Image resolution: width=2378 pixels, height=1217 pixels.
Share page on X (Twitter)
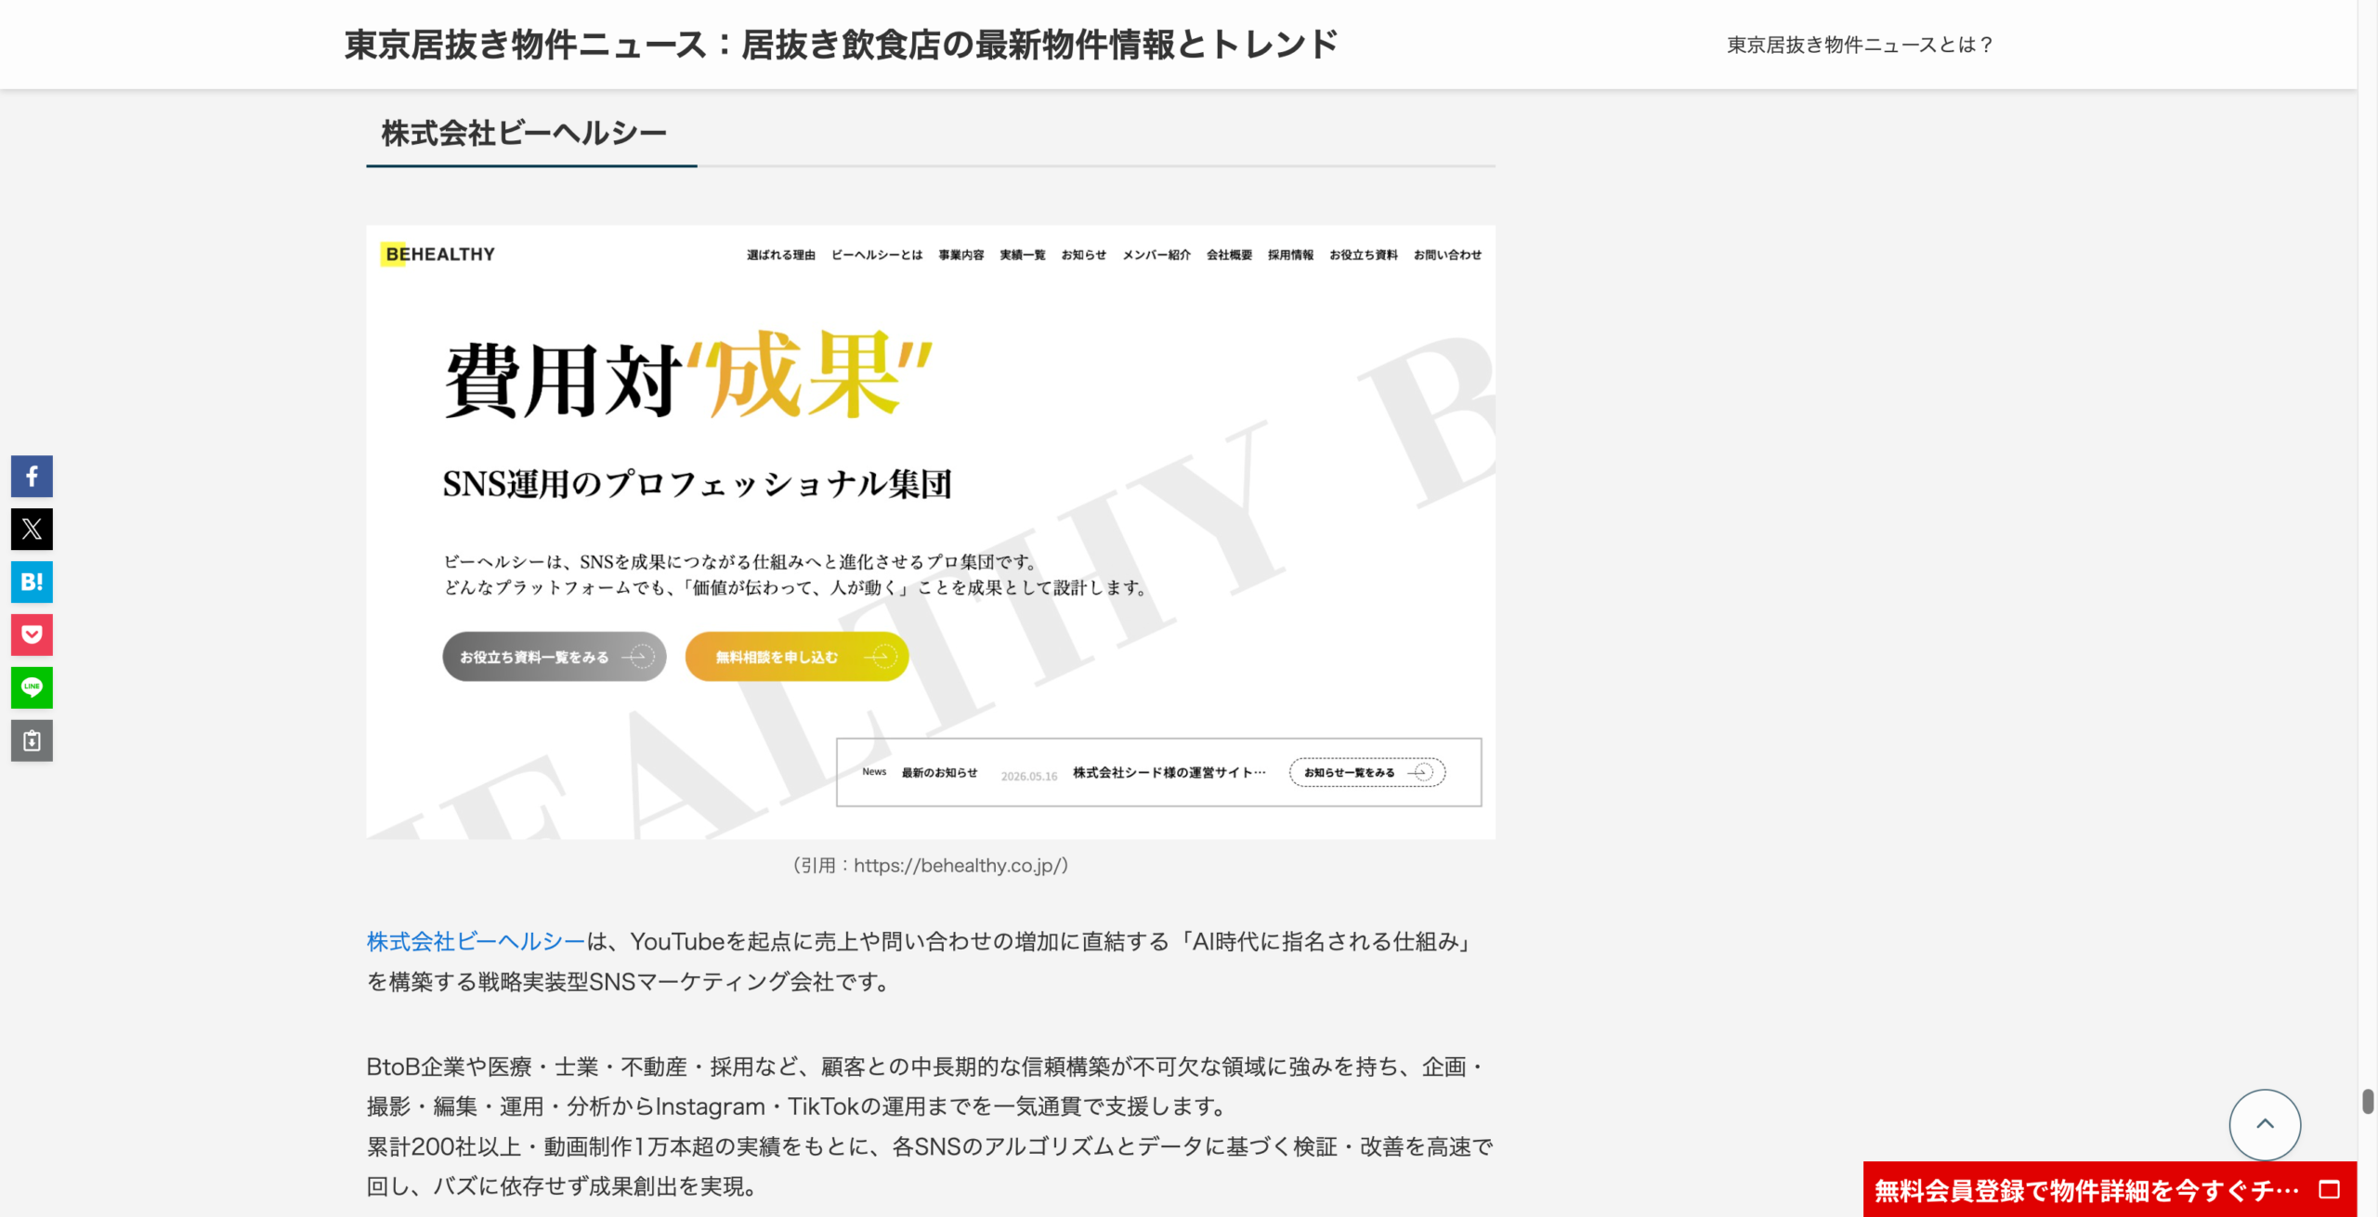(x=32, y=530)
